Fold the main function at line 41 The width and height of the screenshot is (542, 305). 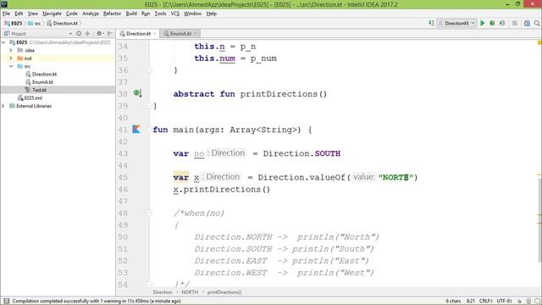149,130
